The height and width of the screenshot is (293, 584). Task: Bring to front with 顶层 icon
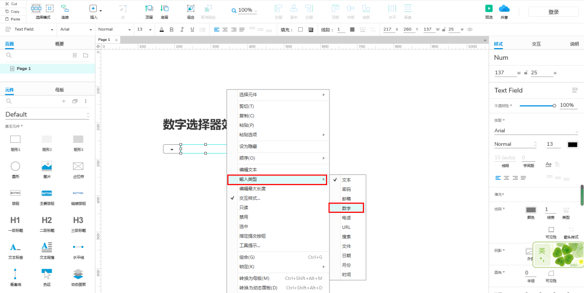tap(149, 9)
